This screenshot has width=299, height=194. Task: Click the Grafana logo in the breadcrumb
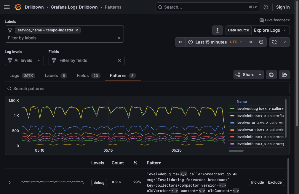pos(18,7)
